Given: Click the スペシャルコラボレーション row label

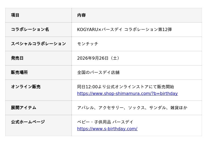Looking at the screenshot, I should tap(38, 44).
